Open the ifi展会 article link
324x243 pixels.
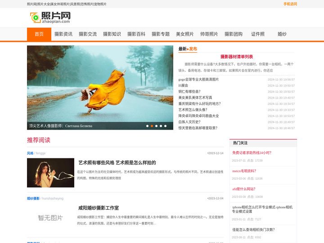tap(183, 85)
